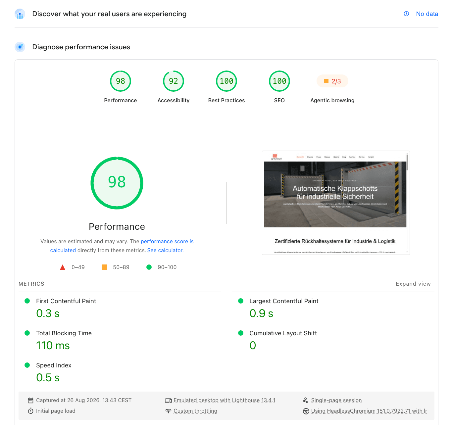Click the green dot beside First Contentful Paint
The height and width of the screenshot is (425, 451).
click(27, 301)
